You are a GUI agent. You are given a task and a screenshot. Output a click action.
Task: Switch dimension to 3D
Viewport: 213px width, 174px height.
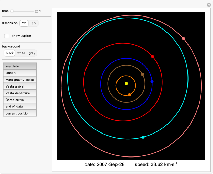(33, 23)
